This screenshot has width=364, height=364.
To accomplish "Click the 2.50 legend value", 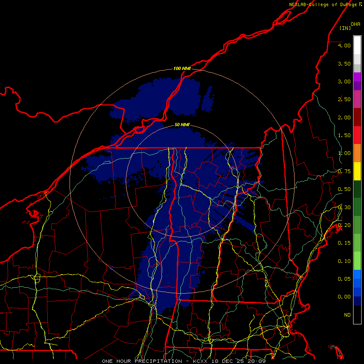I will [x=344, y=99].
